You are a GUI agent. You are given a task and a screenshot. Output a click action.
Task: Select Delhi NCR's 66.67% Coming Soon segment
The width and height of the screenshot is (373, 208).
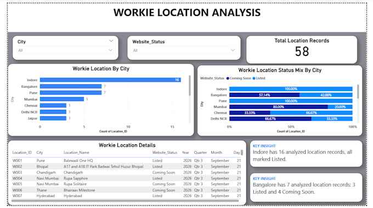[270, 119]
